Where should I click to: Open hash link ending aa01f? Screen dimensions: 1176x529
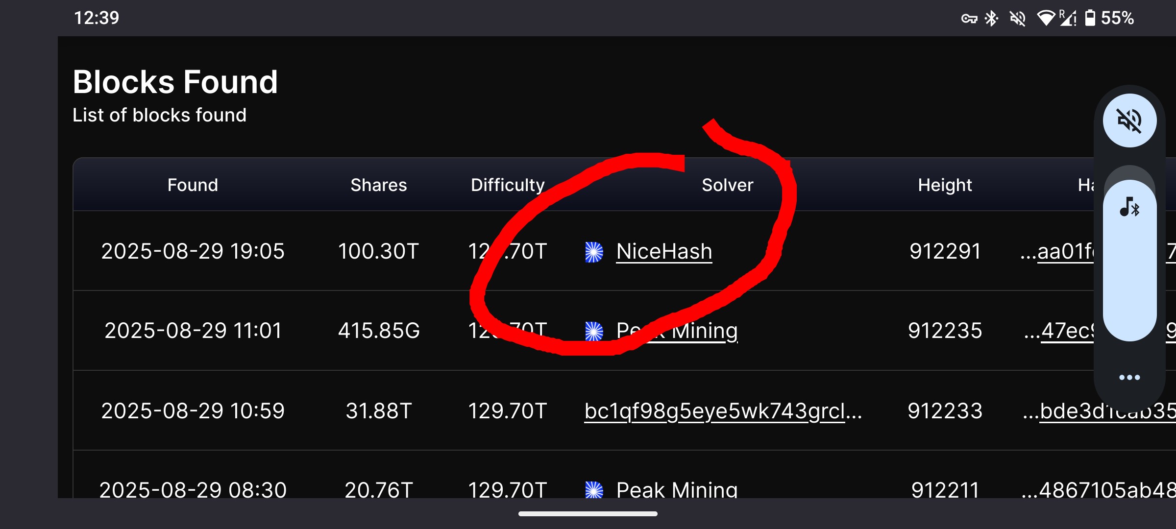[1057, 252]
